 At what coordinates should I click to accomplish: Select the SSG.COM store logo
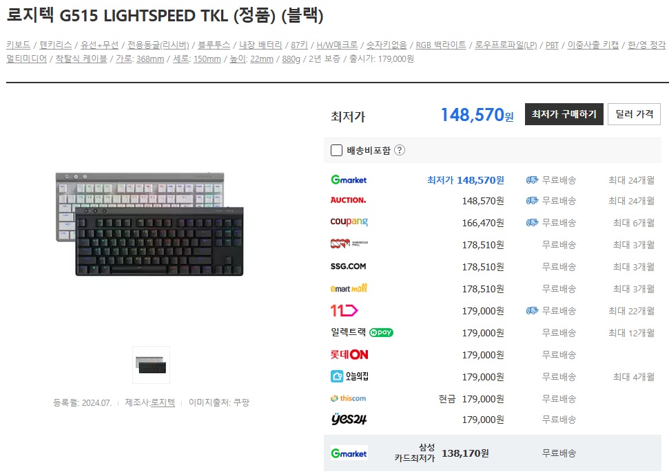click(348, 266)
